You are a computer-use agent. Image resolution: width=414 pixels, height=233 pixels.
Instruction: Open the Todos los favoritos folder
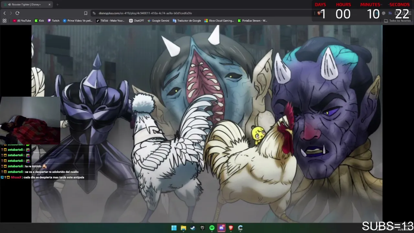pos(398,21)
